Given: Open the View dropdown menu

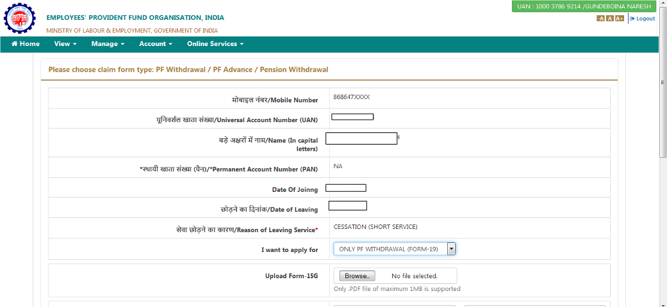Looking at the screenshot, I should (65, 44).
